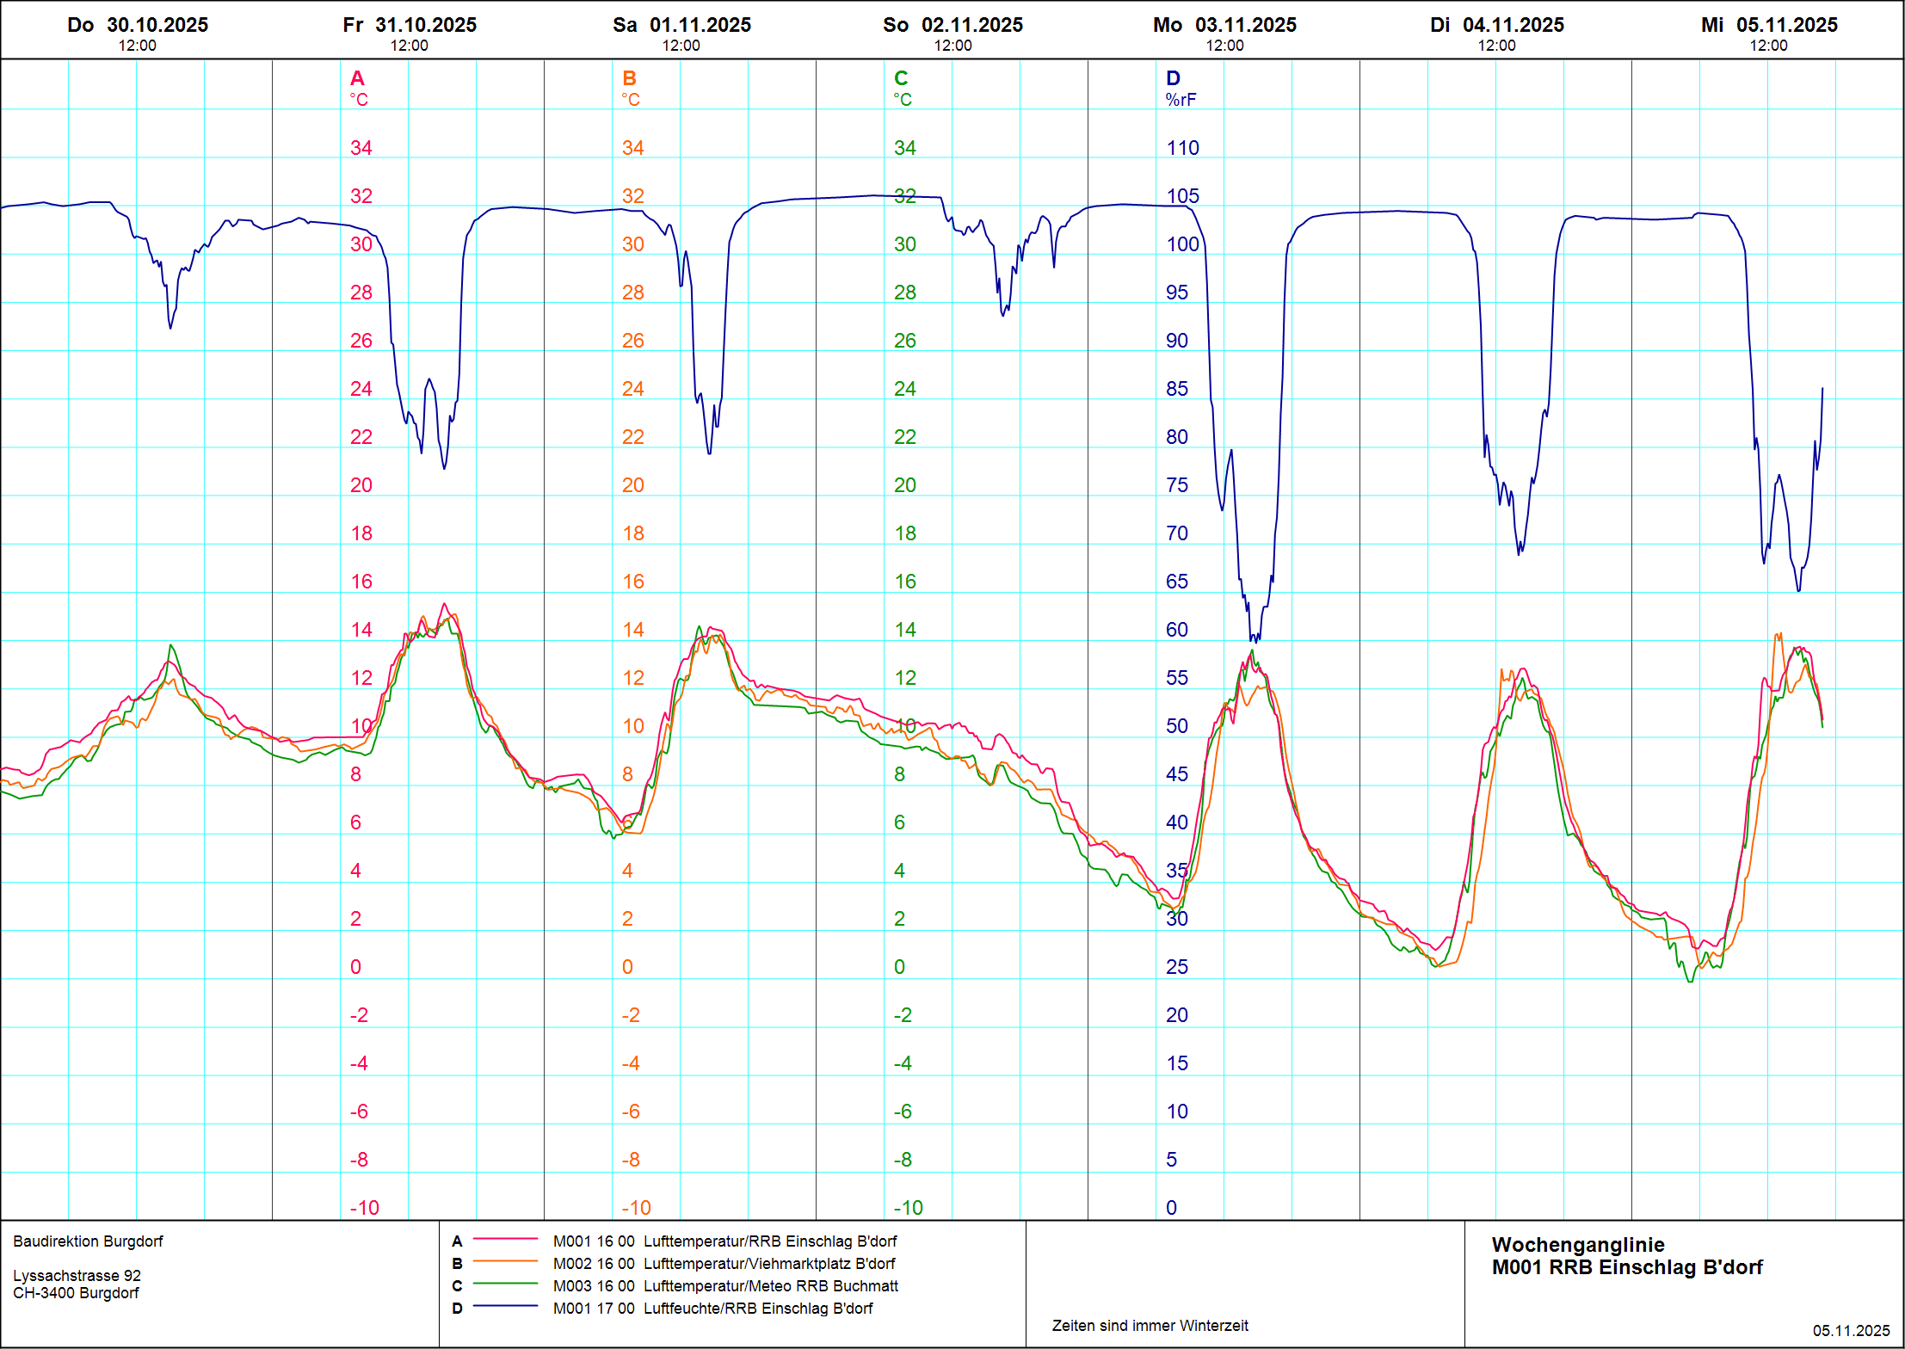1905x1349 pixels.
Task: Select the 'Fr 31.10.2025' date header
Action: [x=410, y=25]
